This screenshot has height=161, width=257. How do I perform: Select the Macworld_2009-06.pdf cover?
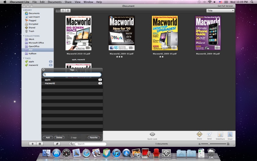point(208,33)
